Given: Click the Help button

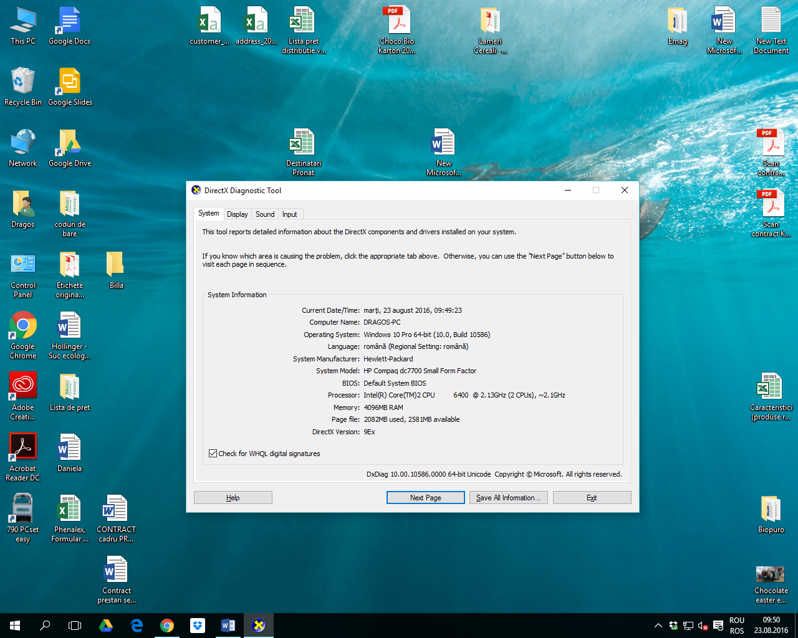Looking at the screenshot, I should click(x=233, y=498).
